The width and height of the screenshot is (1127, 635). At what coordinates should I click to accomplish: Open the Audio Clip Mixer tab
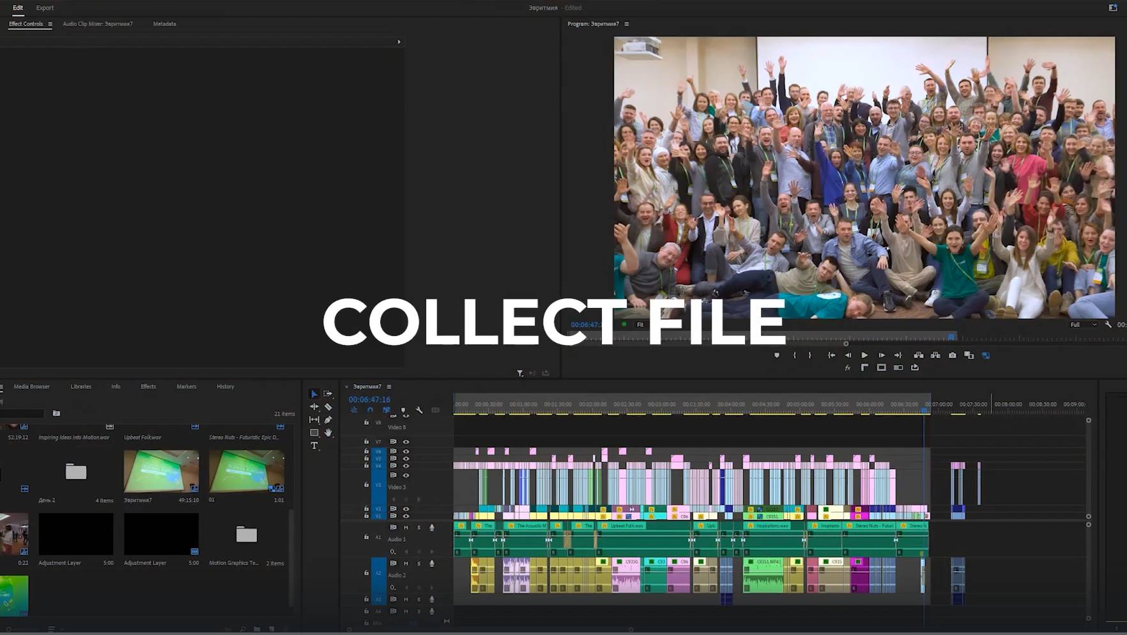point(98,24)
